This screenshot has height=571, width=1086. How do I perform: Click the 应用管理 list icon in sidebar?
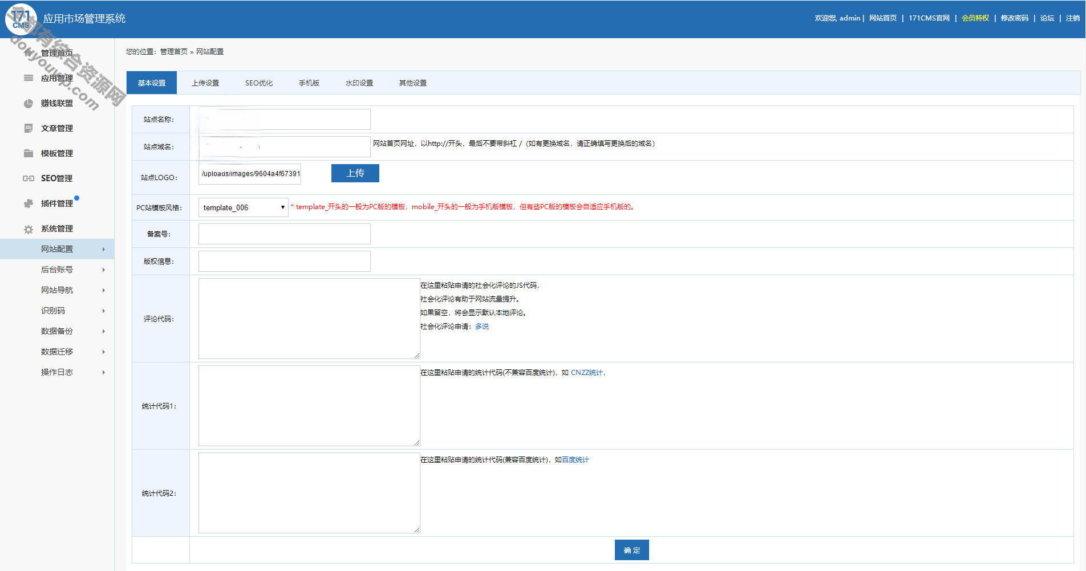click(28, 78)
